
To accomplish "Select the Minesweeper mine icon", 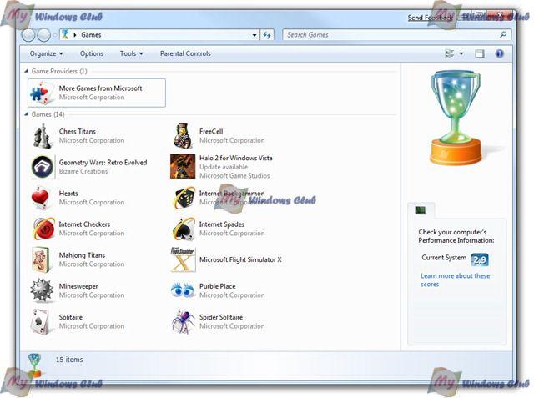I will 42,290.
